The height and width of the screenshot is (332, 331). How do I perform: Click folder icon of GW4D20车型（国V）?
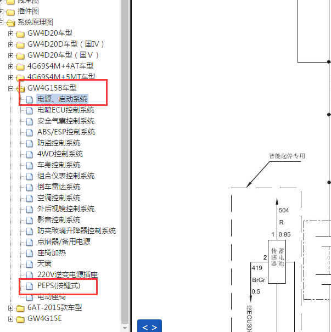click(20, 55)
